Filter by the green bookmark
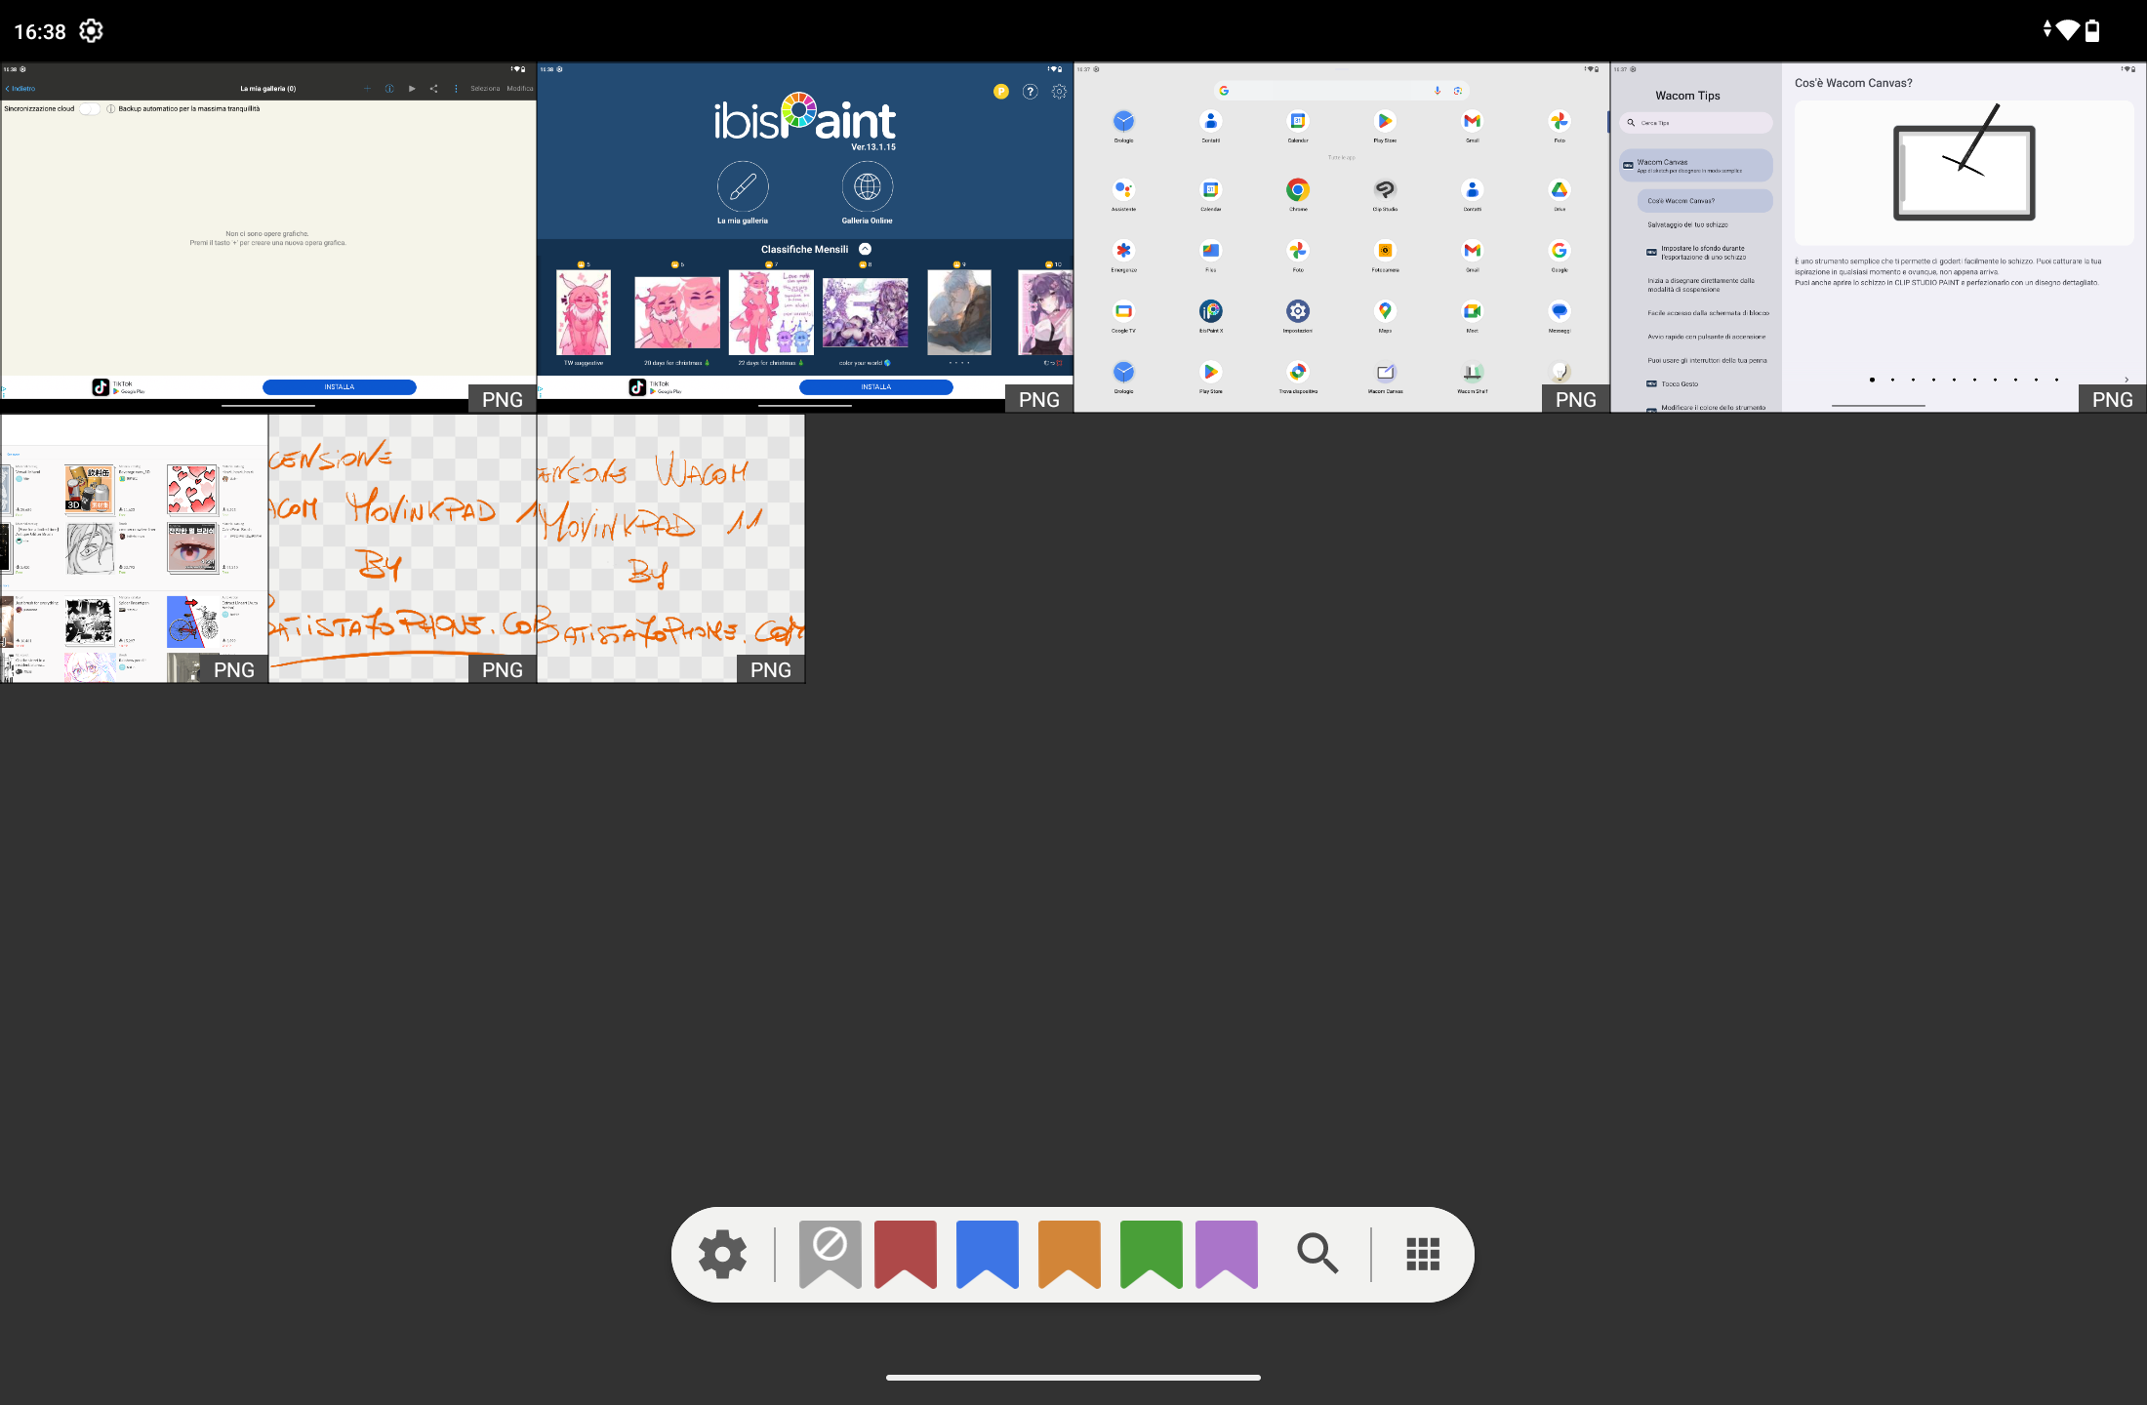 1151,1254
